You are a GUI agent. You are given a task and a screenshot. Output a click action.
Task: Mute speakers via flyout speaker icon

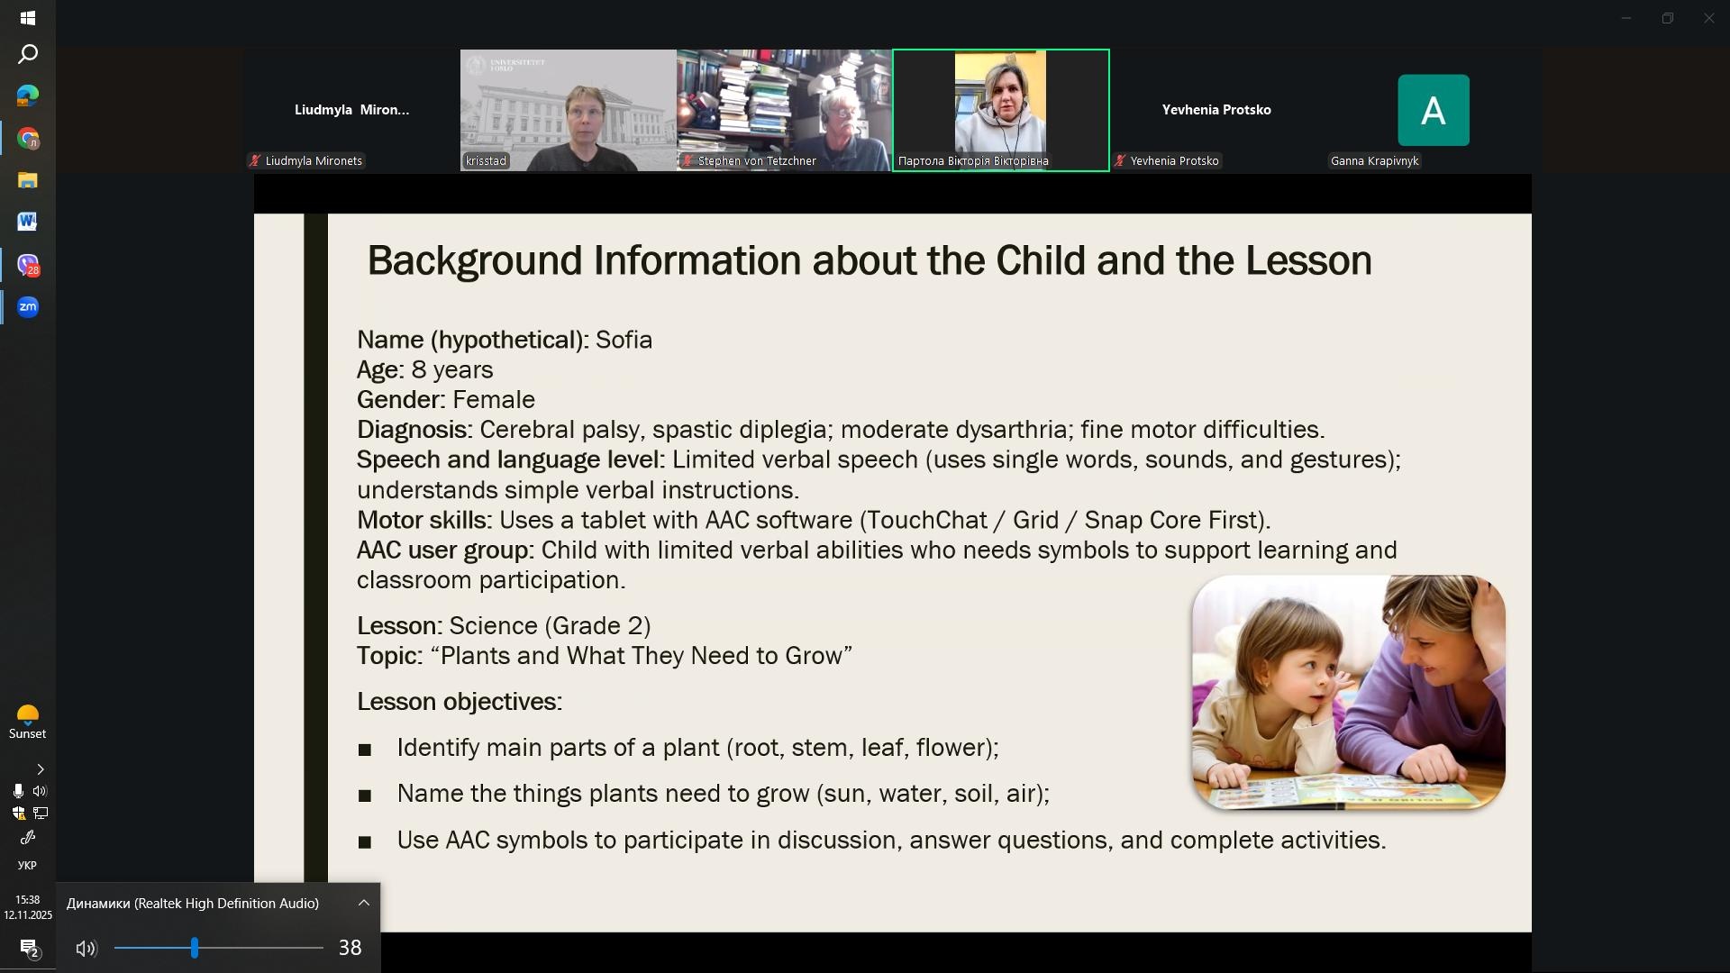click(86, 948)
